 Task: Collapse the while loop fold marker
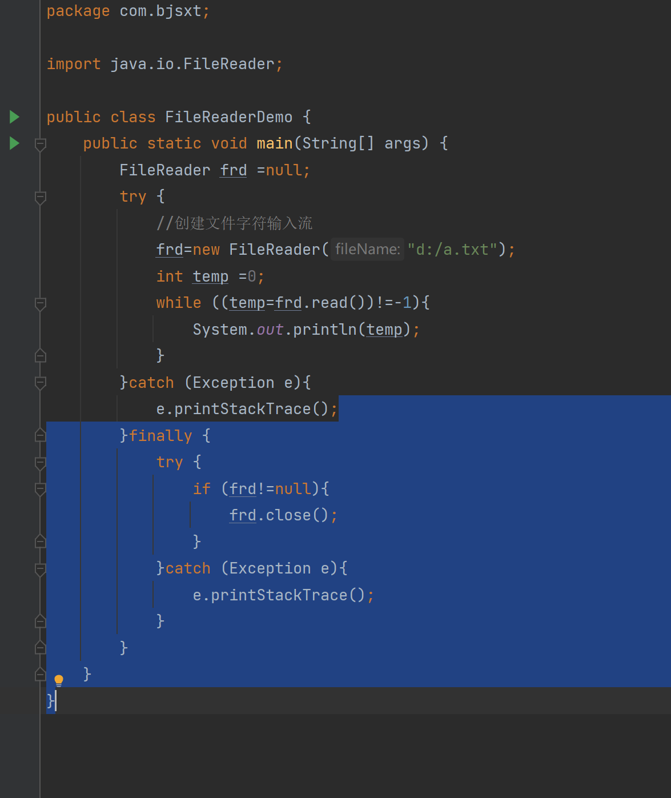click(41, 304)
